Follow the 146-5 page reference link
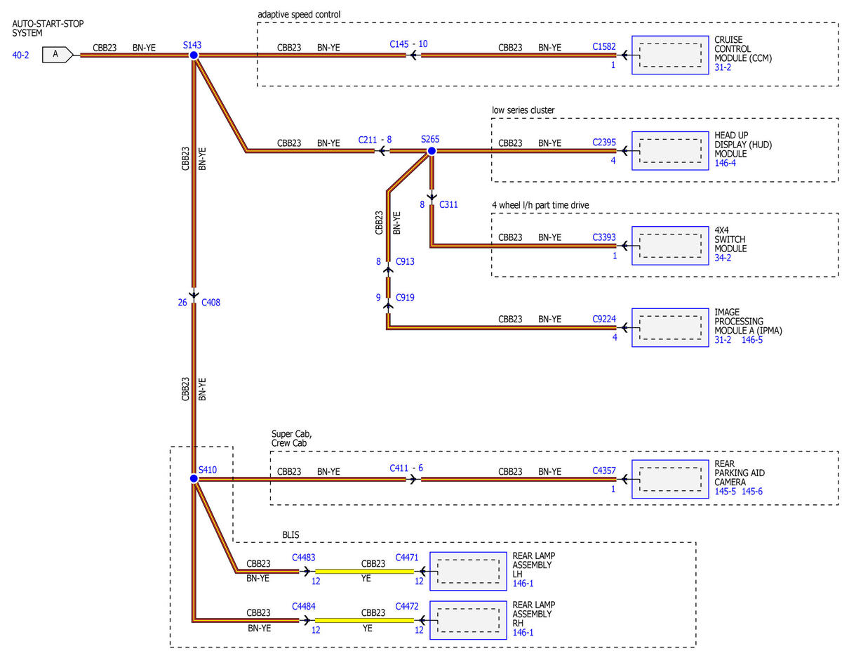The width and height of the screenshot is (842, 651). pos(751,340)
